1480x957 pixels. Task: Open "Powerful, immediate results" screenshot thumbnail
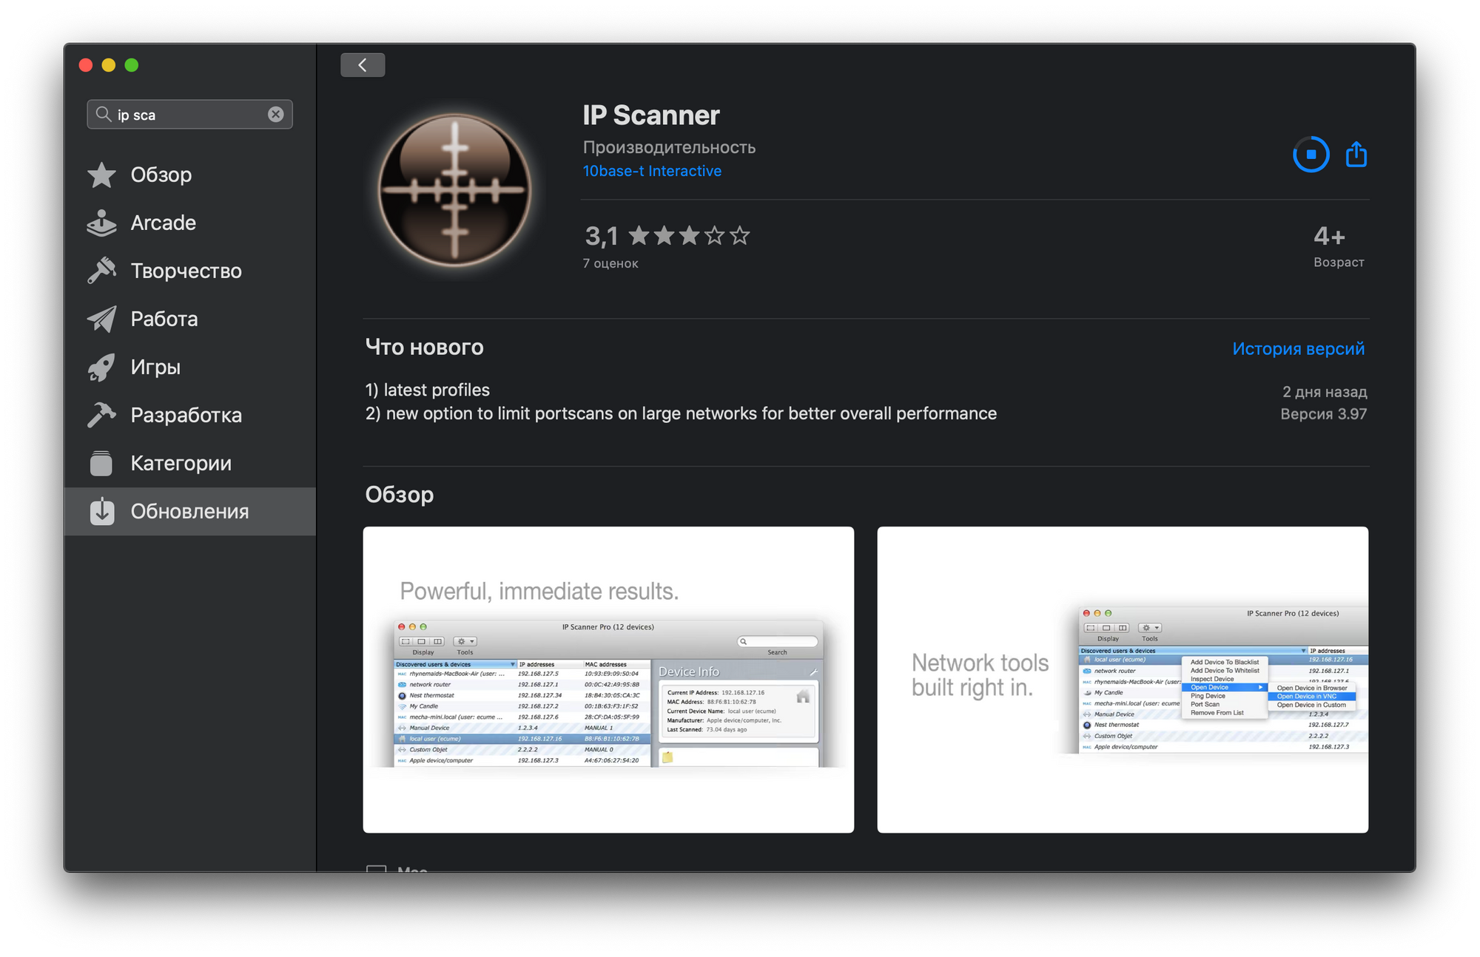pyautogui.click(x=608, y=679)
